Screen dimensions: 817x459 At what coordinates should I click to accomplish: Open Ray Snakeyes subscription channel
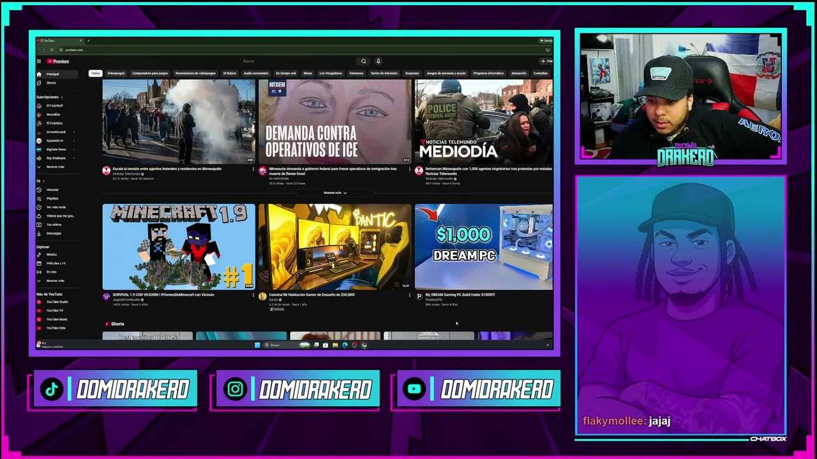click(x=57, y=158)
